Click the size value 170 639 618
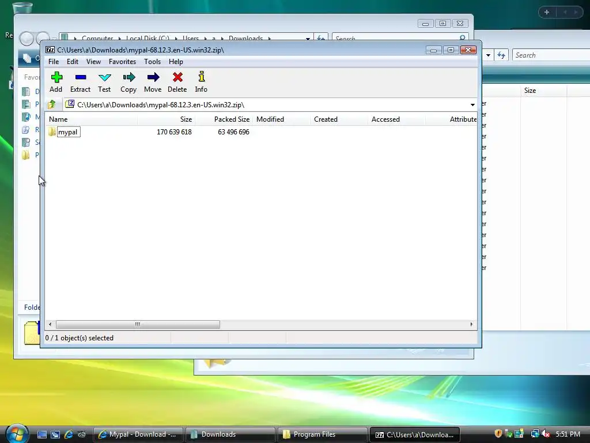Image resolution: width=590 pixels, height=443 pixels. (174, 132)
